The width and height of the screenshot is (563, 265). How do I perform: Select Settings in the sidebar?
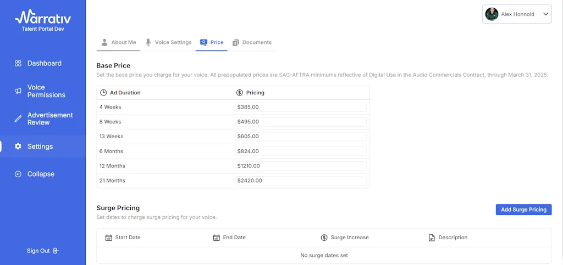pyautogui.click(x=43, y=146)
